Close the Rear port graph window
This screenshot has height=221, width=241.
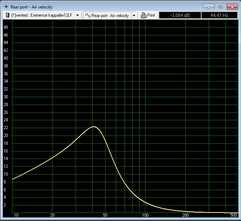click(232, 7)
